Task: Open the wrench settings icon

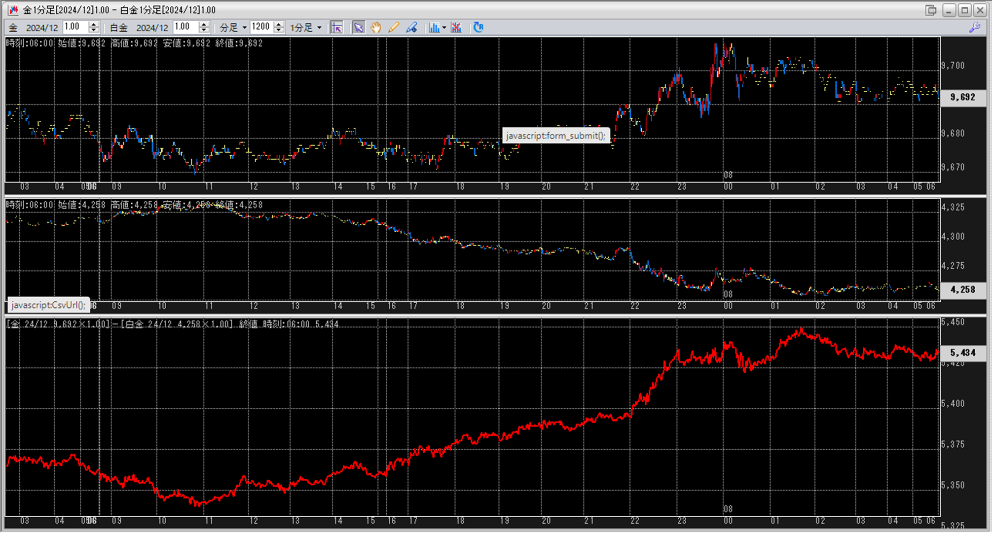Action: point(974,28)
